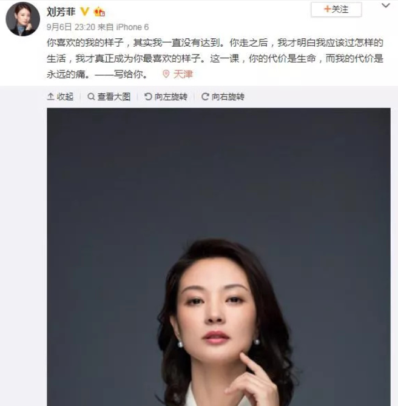Click the profile avatar thumbnail
This screenshot has height=406, width=398.
pos(23,19)
